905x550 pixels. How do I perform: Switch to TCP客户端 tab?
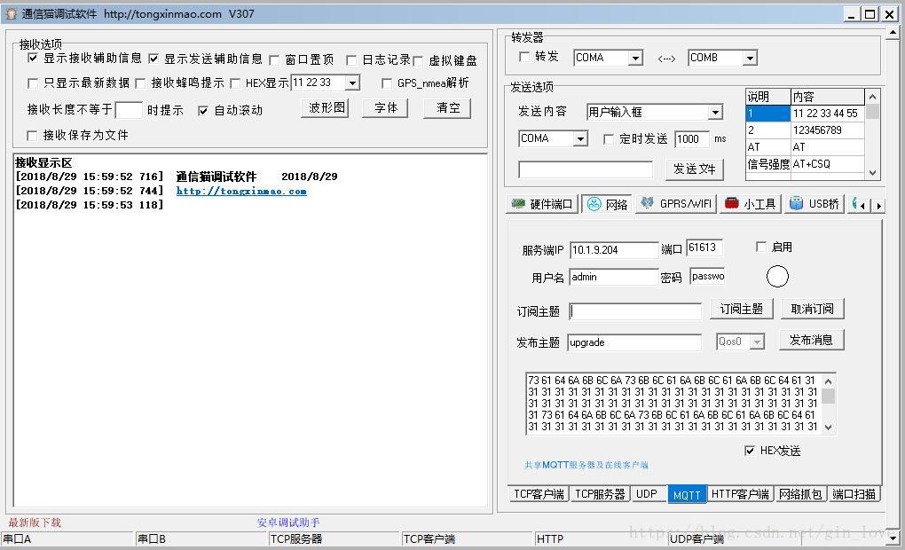[x=539, y=494]
